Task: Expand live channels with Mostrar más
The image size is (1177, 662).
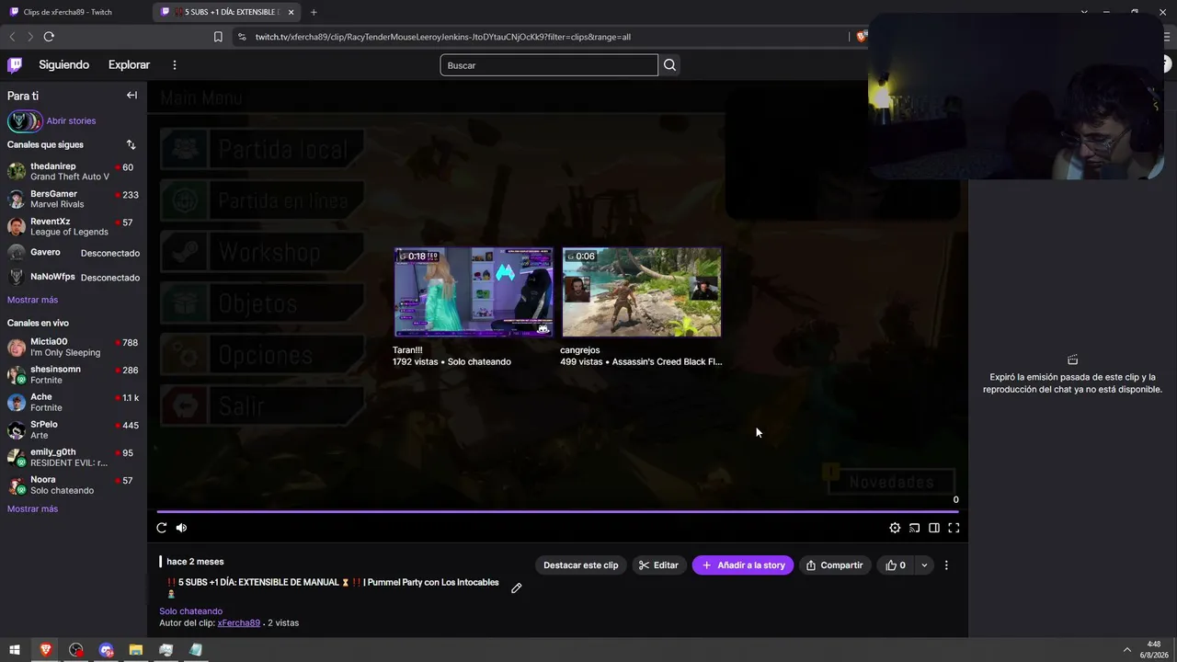Action: pyautogui.click(x=32, y=508)
